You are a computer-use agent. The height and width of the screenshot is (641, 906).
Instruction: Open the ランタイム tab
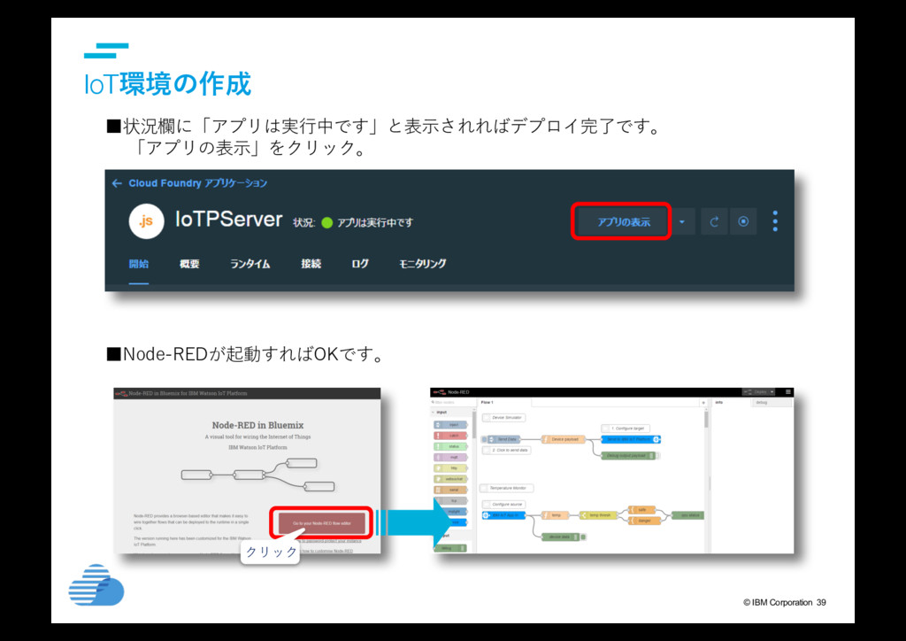[x=250, y=264]
